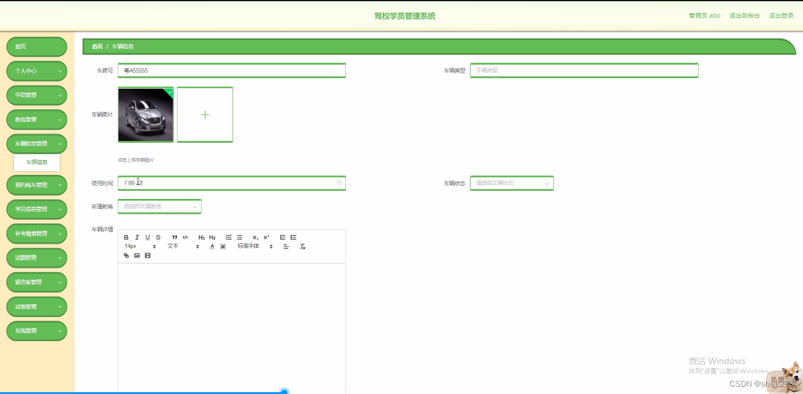Insert an image into the editor
Image resolution: width=803 pixels, height=394 pixels.
(137, 255)
